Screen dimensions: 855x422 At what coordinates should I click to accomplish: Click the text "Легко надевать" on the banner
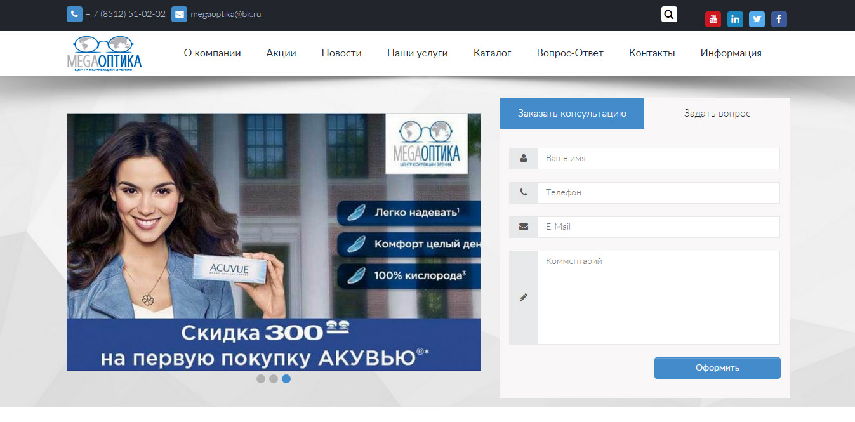click(x=417, y=213)
